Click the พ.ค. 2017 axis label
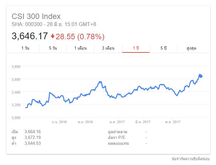 coord(173,122)
